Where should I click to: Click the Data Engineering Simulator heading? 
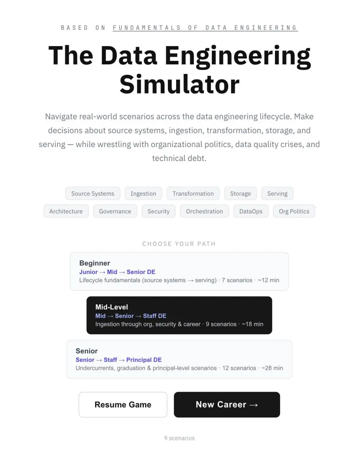pyautogui.click(x=179, y=70)
